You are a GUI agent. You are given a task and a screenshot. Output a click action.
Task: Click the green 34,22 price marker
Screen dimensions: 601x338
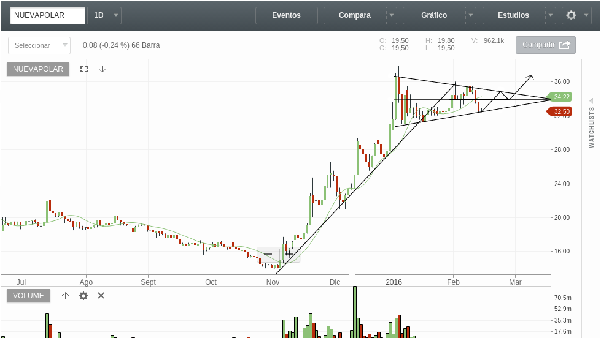click(560, 97)
